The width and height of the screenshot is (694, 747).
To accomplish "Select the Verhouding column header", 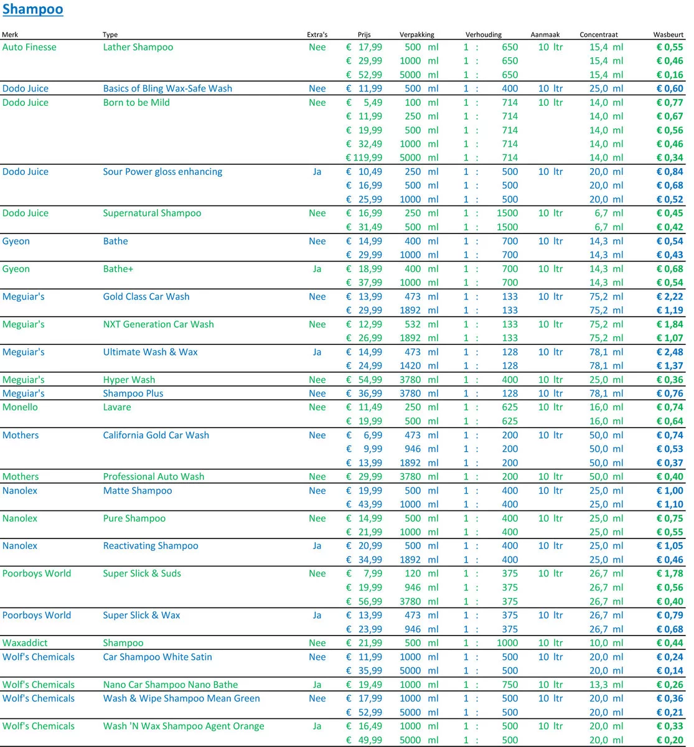I will (484, 35).
